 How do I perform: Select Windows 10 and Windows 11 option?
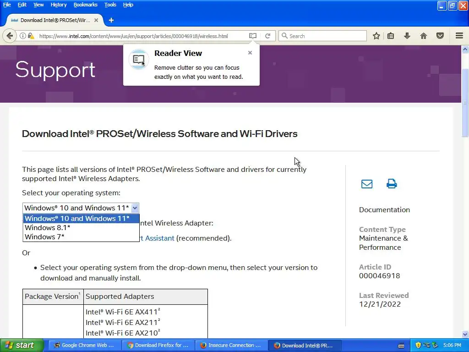pyautogui.click(x=81, y=219)
